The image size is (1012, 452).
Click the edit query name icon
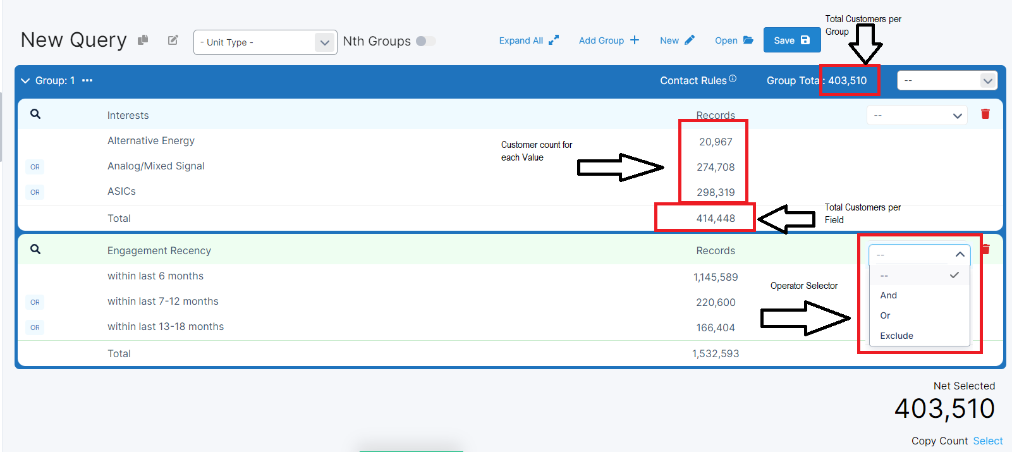(x=173, y=40)
